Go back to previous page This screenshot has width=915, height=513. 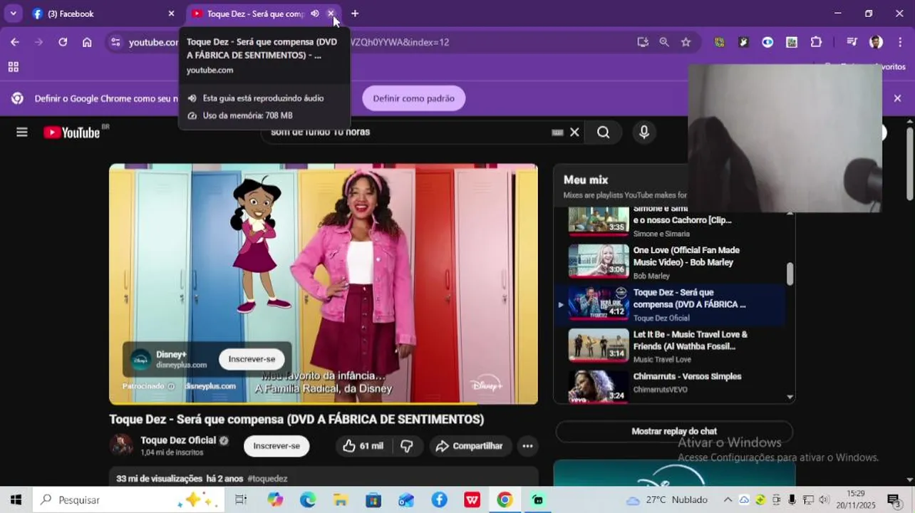pos(15,42)
